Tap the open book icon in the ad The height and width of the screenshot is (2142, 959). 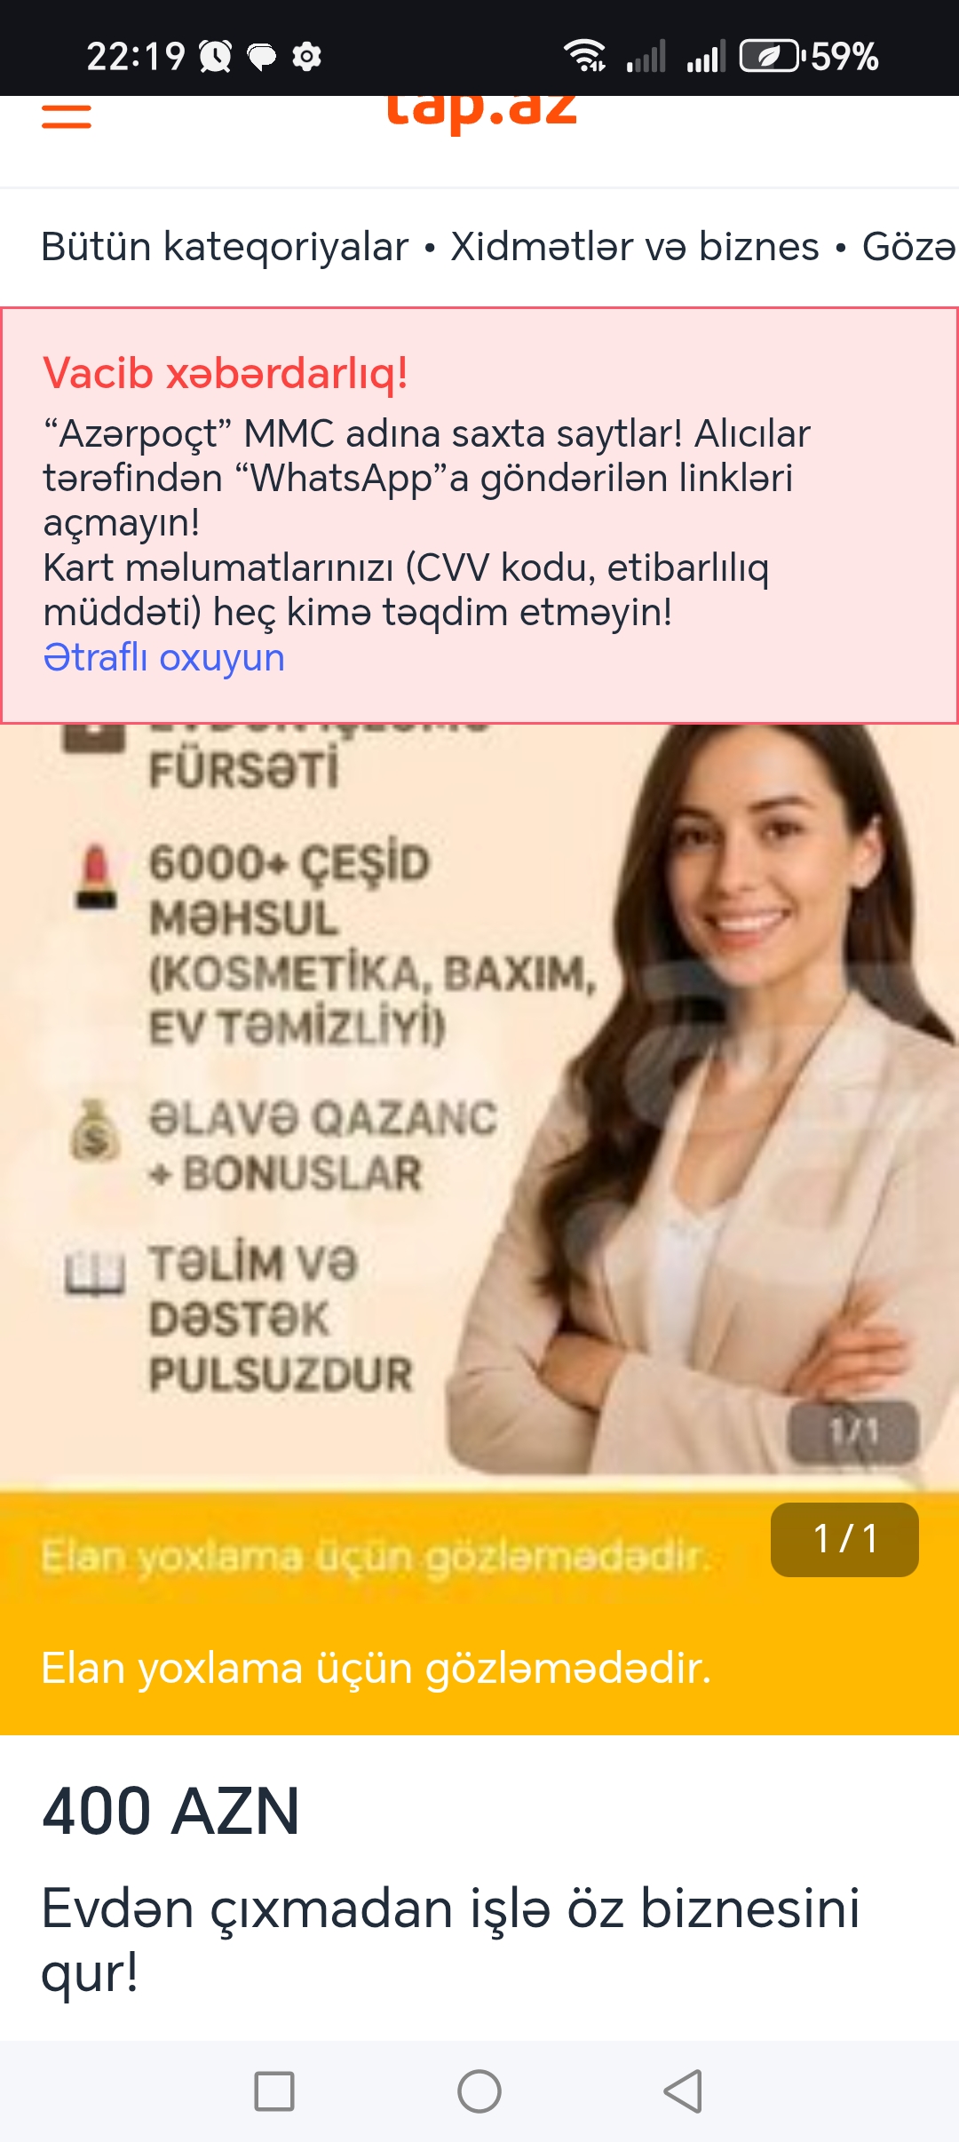tap(95, 1273)
